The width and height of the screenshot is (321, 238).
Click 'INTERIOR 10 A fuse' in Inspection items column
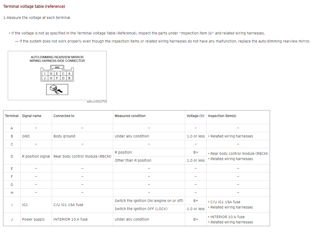pyautogui.click(x=227, y=217)
